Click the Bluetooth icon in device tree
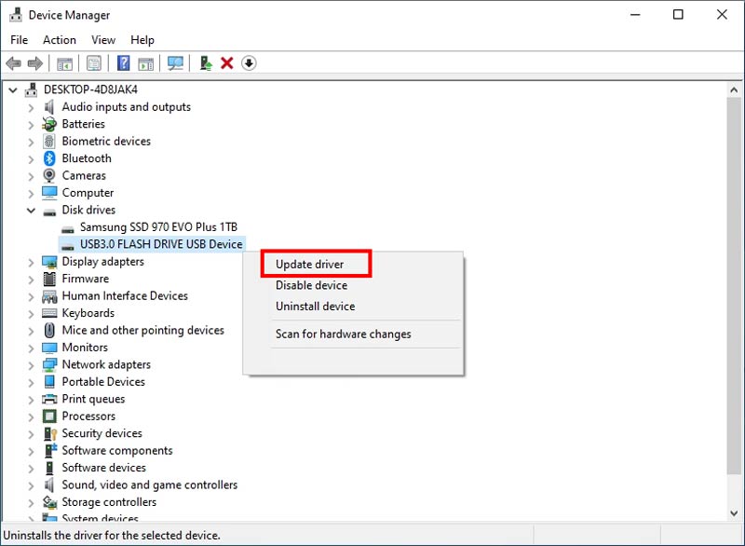Viewport: 745px width, 546px height. (49, 158)
